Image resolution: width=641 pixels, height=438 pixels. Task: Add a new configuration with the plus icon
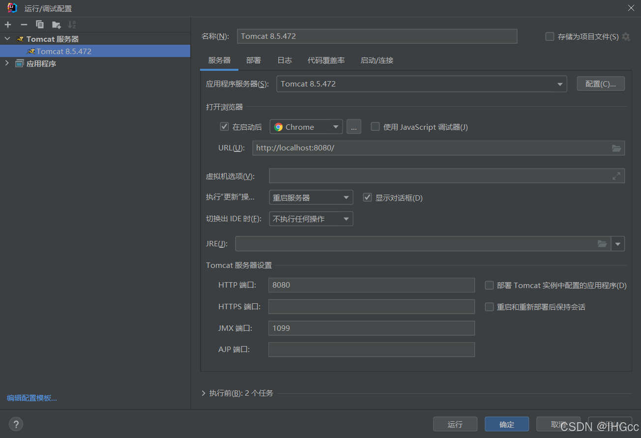point(8,25)
